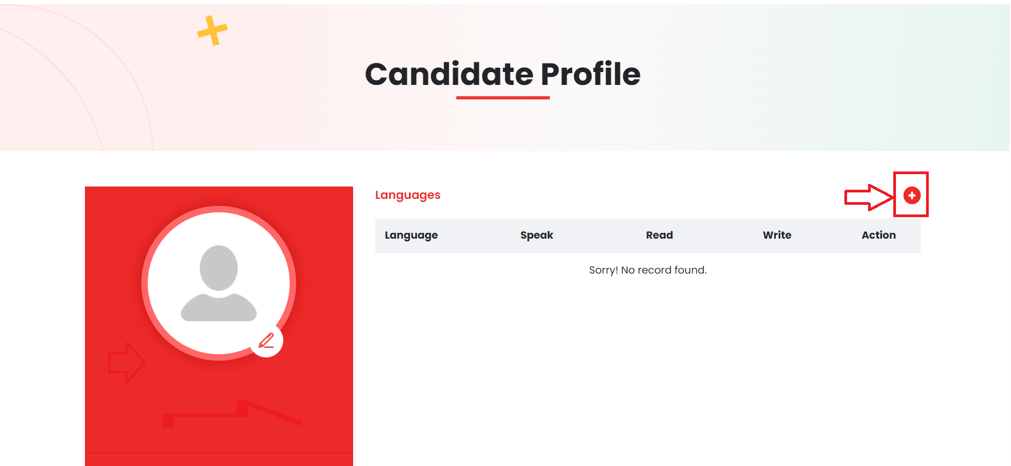This screenshot has width=1011, height=466.
Task: Sort by the Read column header
Action: point(659,235)
